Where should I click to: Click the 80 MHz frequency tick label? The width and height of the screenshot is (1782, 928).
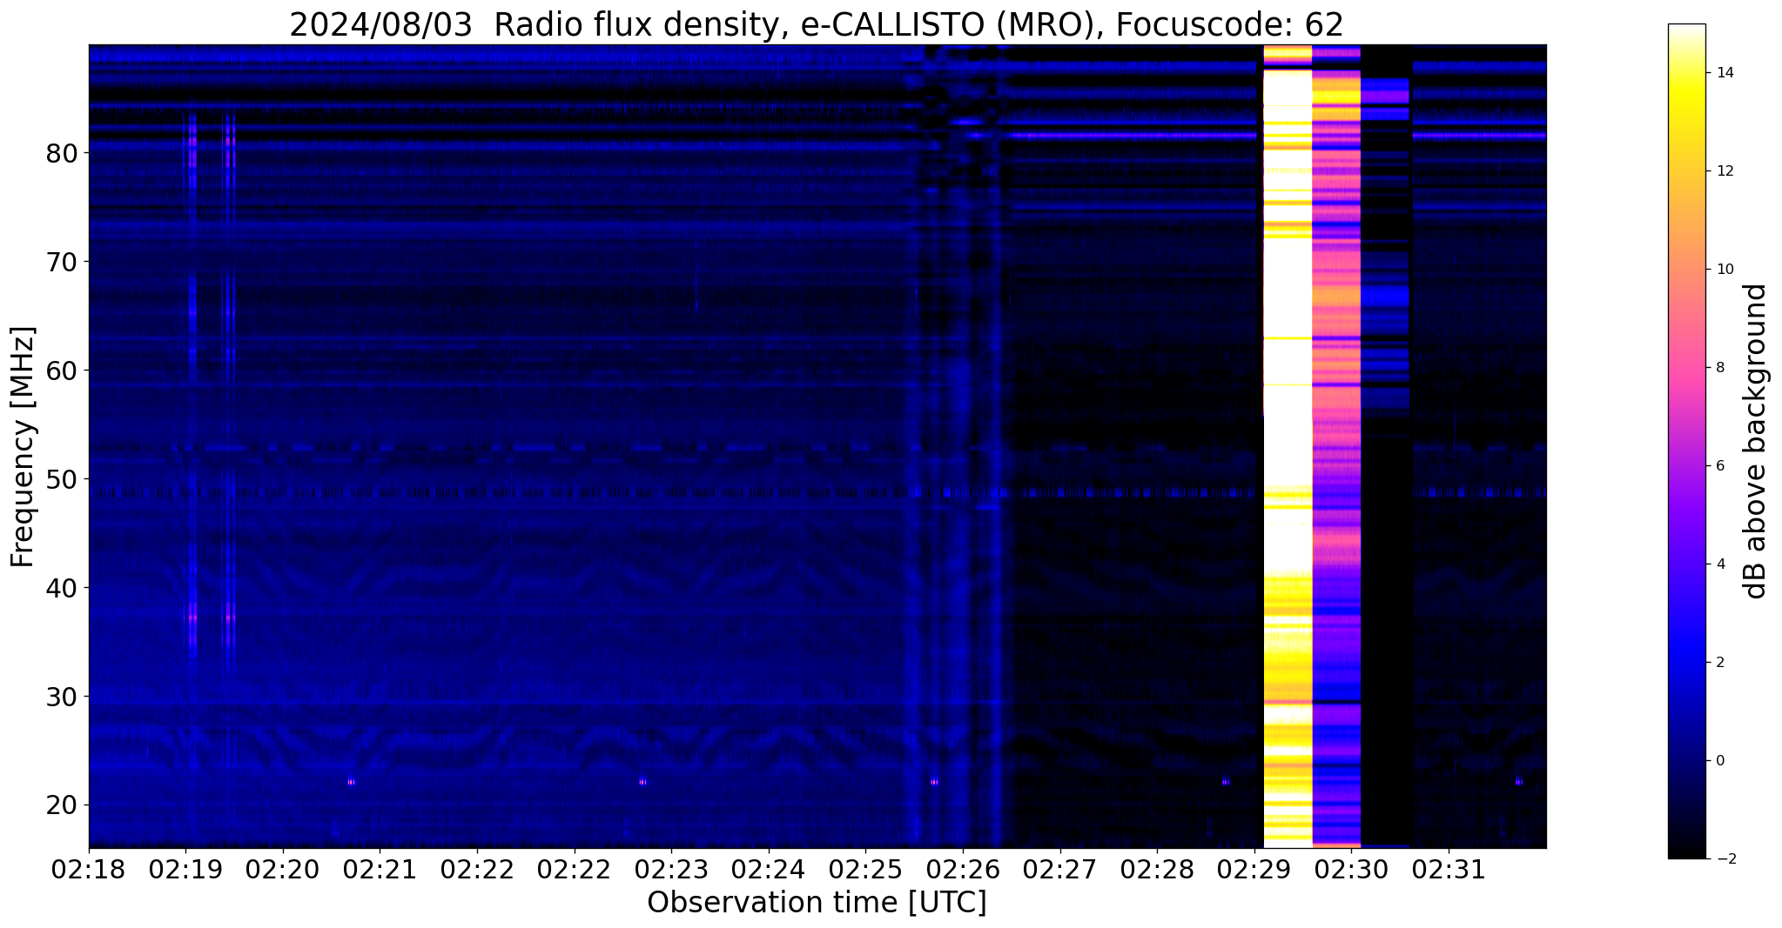[x=63, y=153]
